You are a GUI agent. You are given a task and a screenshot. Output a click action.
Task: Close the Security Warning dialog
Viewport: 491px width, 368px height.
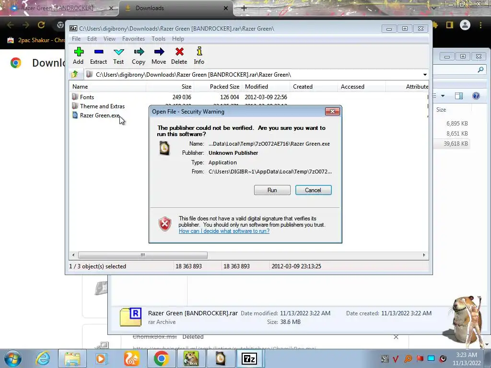332,111
